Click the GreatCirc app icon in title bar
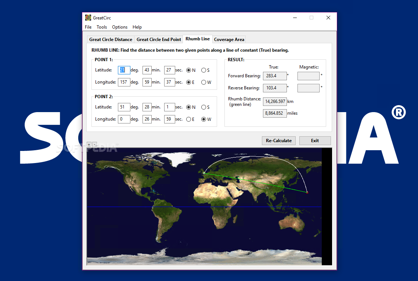 pos(88,18)
